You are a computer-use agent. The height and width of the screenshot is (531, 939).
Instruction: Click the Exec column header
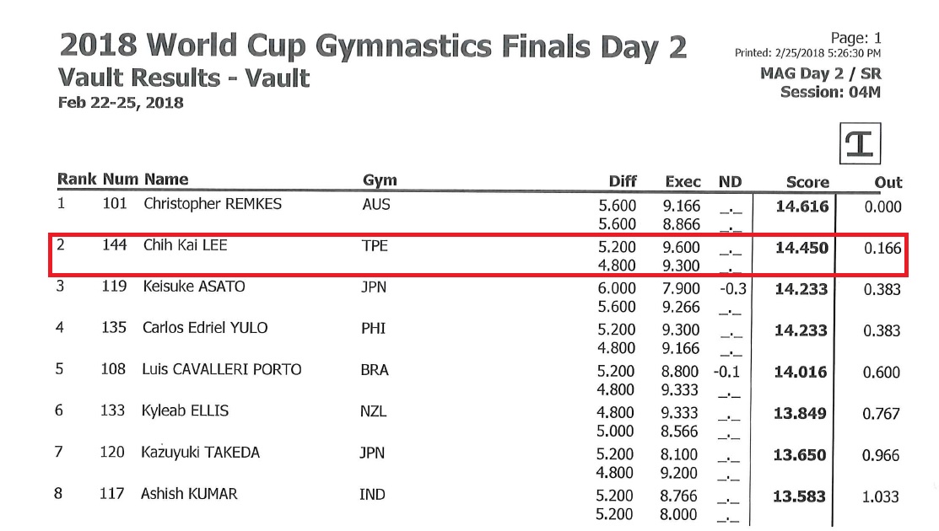tap(683, 182)
